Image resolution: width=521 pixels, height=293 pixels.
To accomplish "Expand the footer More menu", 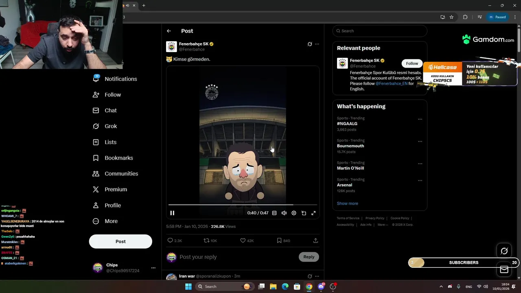I will click(x=382, y=225).
